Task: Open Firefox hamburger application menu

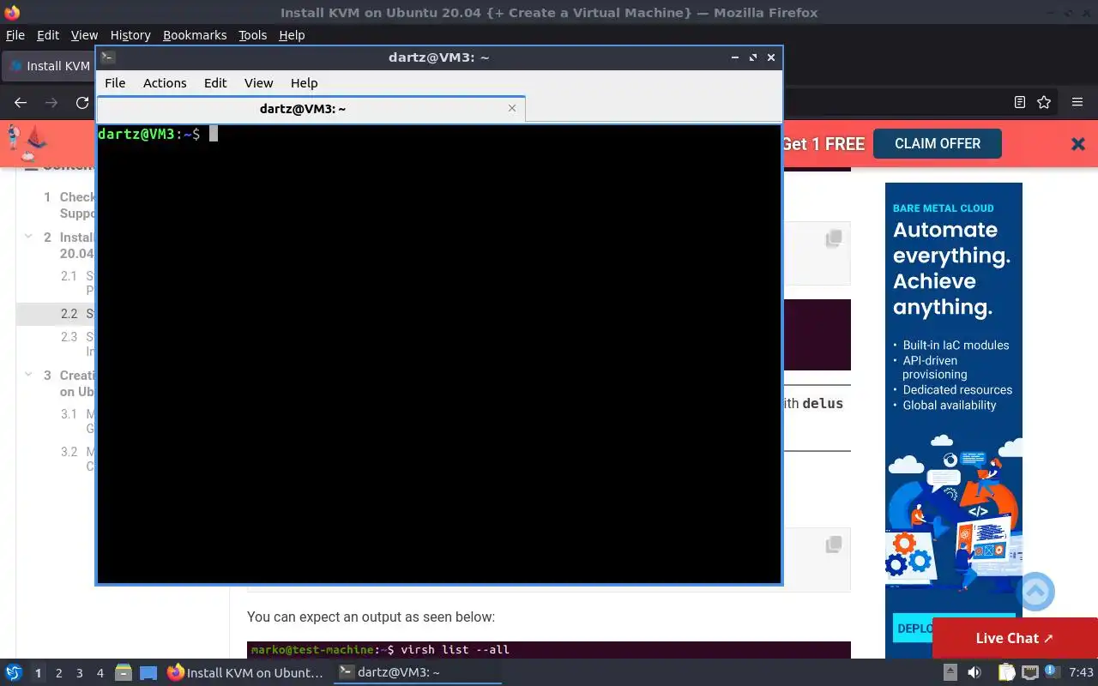Action: pyautogui.click(x=1077, y=102)
